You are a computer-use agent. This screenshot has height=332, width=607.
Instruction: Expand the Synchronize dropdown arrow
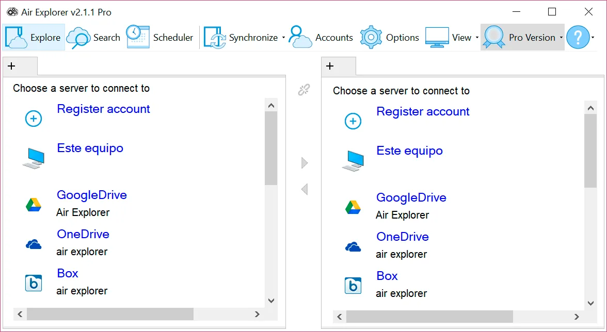283,38
